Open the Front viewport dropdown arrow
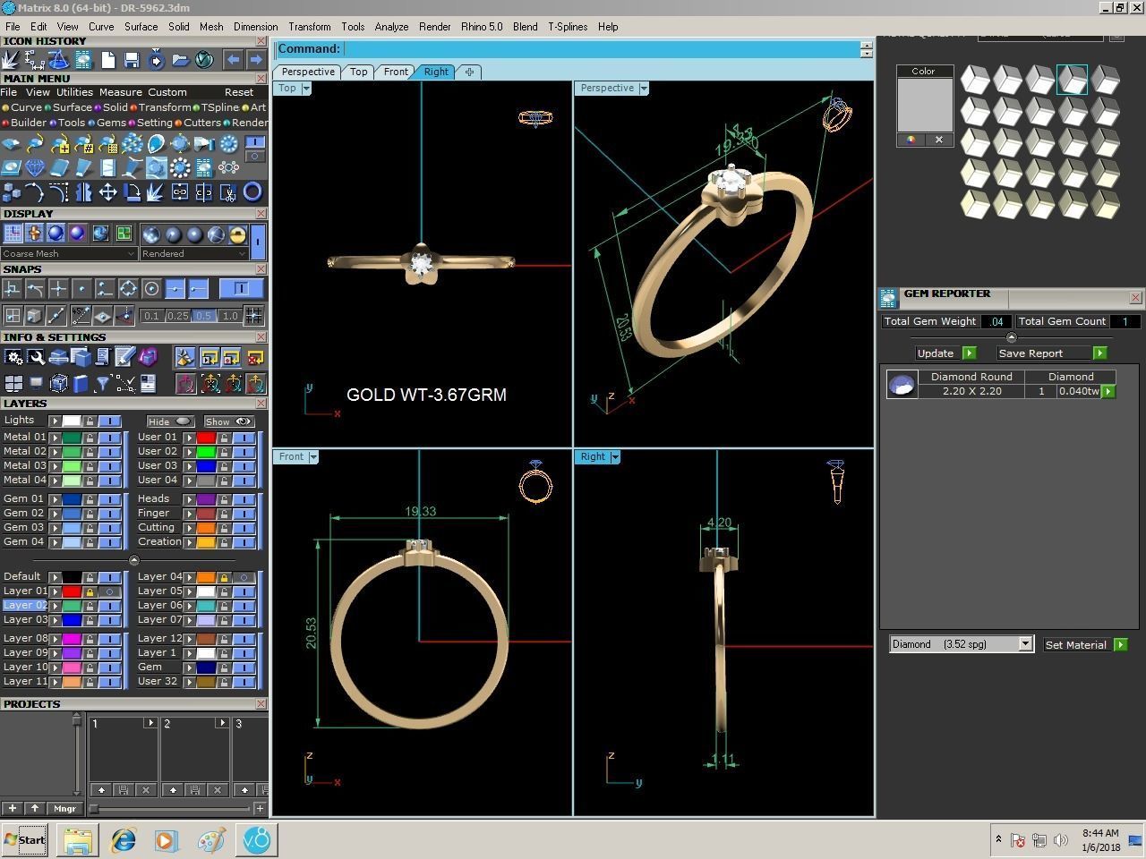 click(313, 457)
